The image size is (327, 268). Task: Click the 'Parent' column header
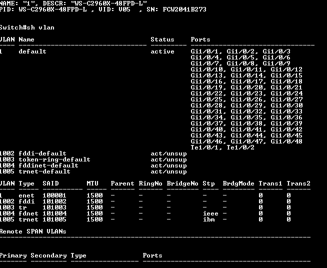[122, 183]
